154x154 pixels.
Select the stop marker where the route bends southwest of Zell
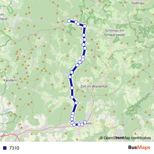[x=76, y=103]
